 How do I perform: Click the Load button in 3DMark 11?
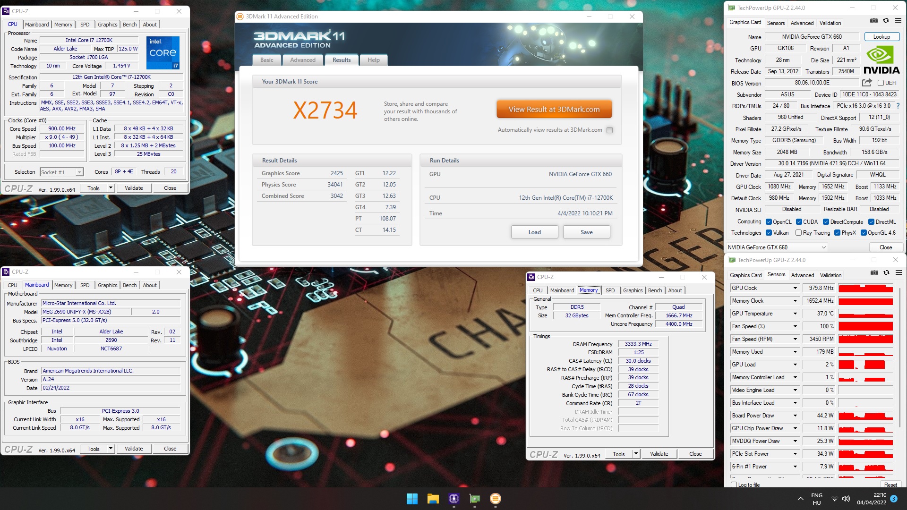(534, 232)
